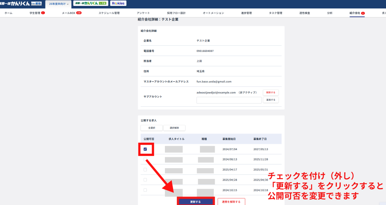This screenshot has height=205, width=386.
Task: Click the かんりくん for 新卒 logo
Action: click(21, 3)
